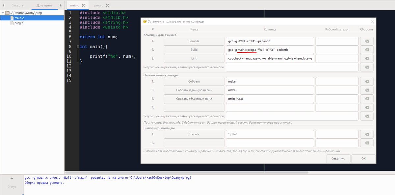Edit the Compile command gcc -c field
Image resolution: width=395 pixels, height=195 pixels.
coord(270,41)
